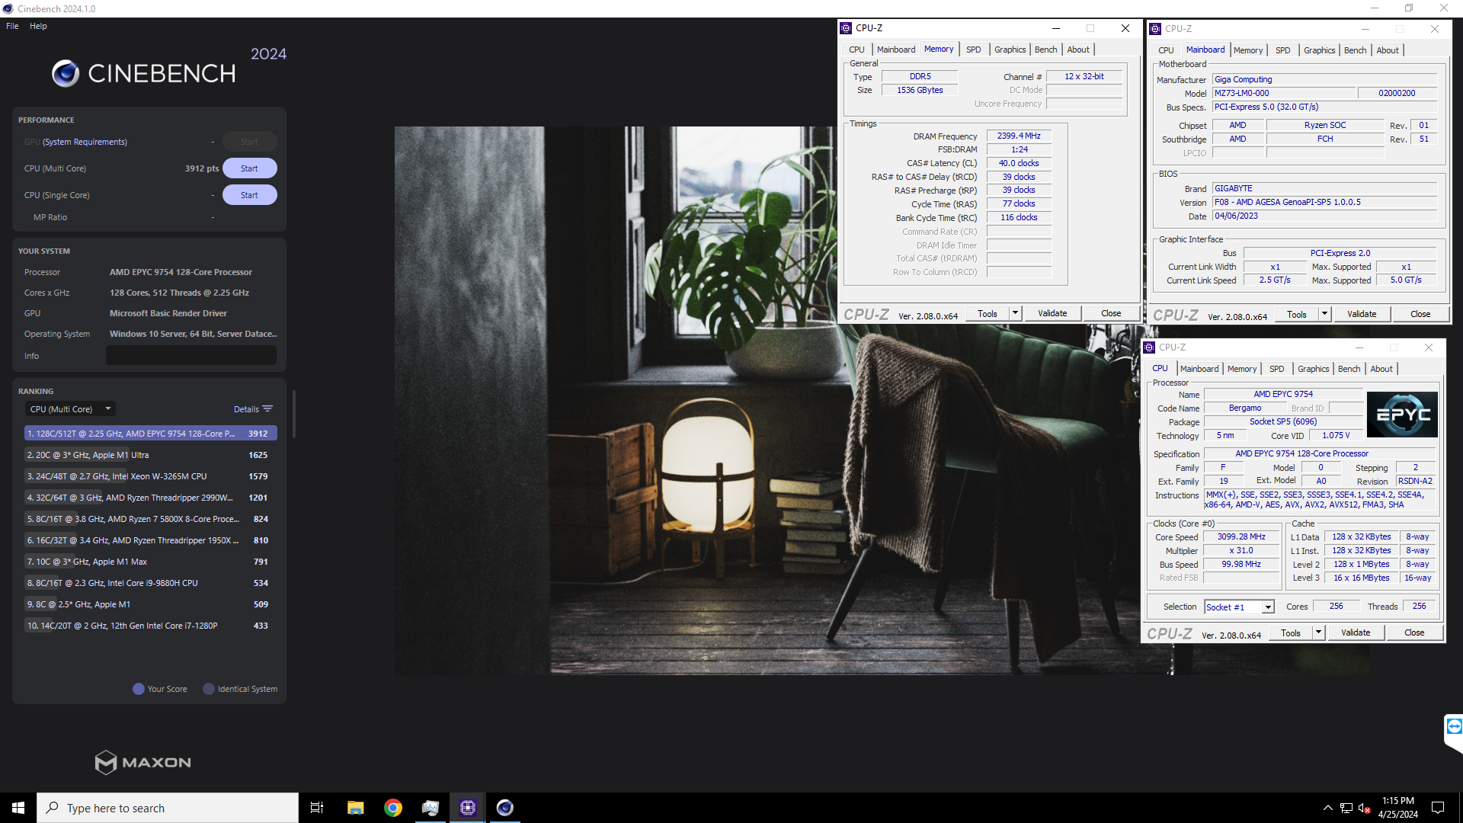Select ranking entry Apple M1 Ultra
The height and width of the screenshot is (823, 1463).
coord(150,455)
